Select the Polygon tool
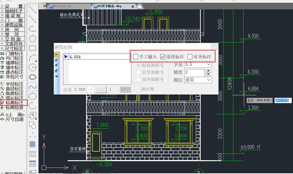This screenshot has width=293, height=174. (x=33, y=38)
